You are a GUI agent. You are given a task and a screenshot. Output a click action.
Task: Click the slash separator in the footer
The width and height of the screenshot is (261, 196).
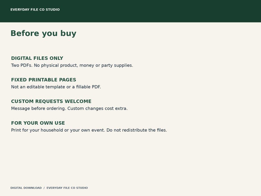pos(44,188)
